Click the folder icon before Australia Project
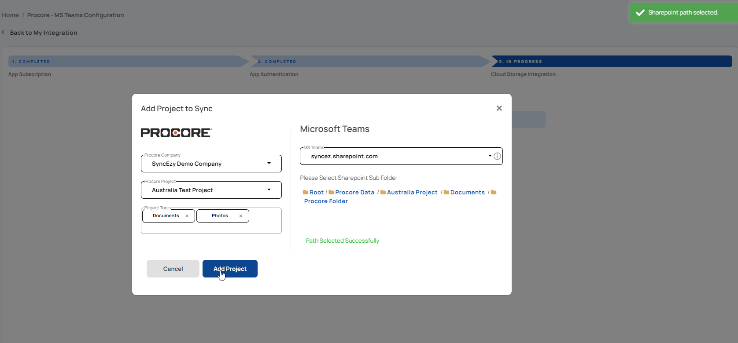The height and width of the screenshot is (343, 738). pyautogui.click(x=383, y=192)
